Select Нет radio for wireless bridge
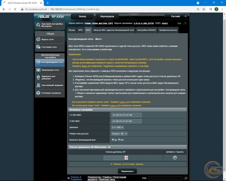Image resolution: width=226 pixels, height=181 pixels. 119,140
